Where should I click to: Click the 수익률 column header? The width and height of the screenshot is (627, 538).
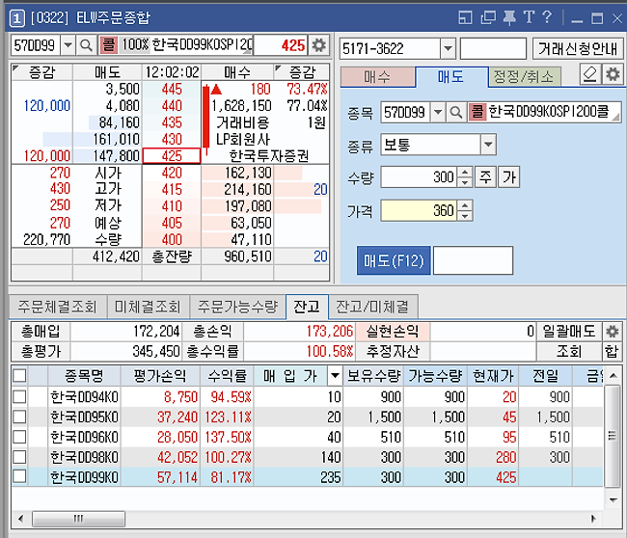(x=227, y=376)
